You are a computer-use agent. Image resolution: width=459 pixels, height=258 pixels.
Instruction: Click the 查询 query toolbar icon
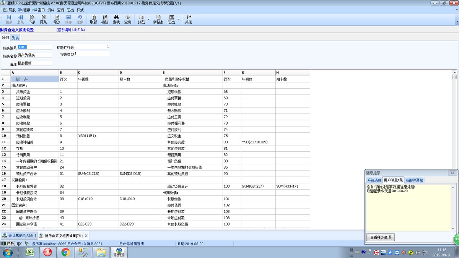click(128, 19)
